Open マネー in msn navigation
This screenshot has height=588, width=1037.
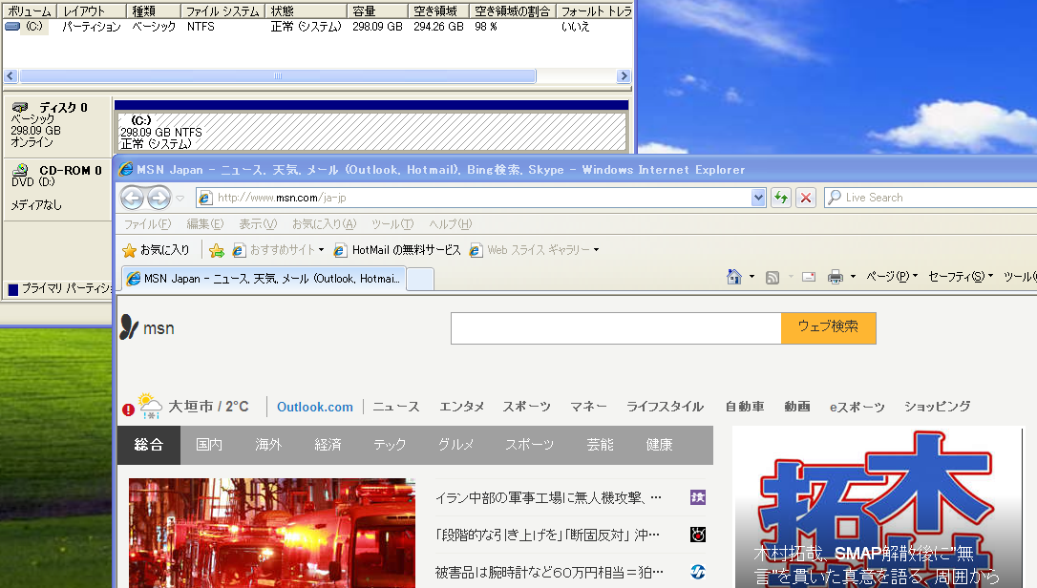pyautogui.click(x=588, y=406)
